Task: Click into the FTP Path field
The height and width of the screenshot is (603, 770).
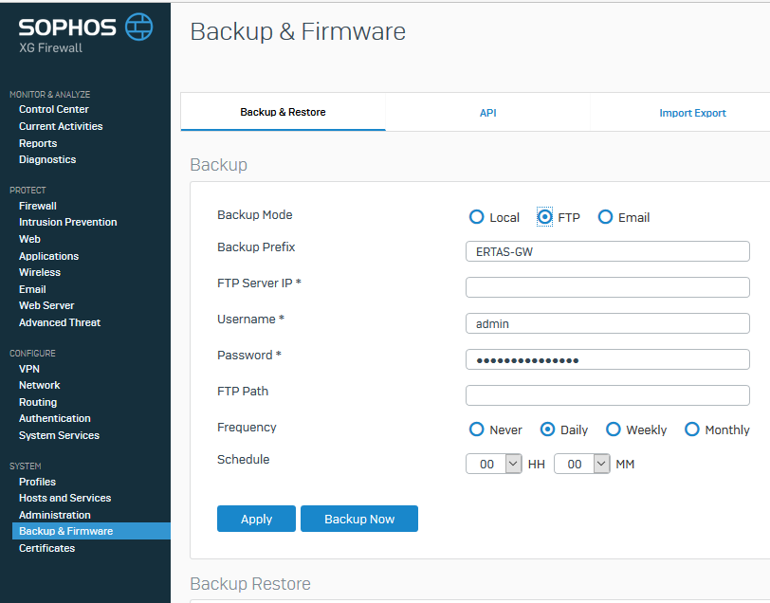Action: pos(608,395)
